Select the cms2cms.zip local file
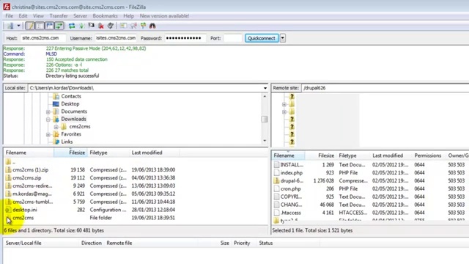The width and height of the screenshot is (469, 264). [x=27, y=177]
